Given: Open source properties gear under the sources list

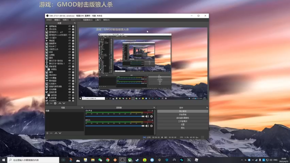Looking at the screenshot, I should pos(55,103).
